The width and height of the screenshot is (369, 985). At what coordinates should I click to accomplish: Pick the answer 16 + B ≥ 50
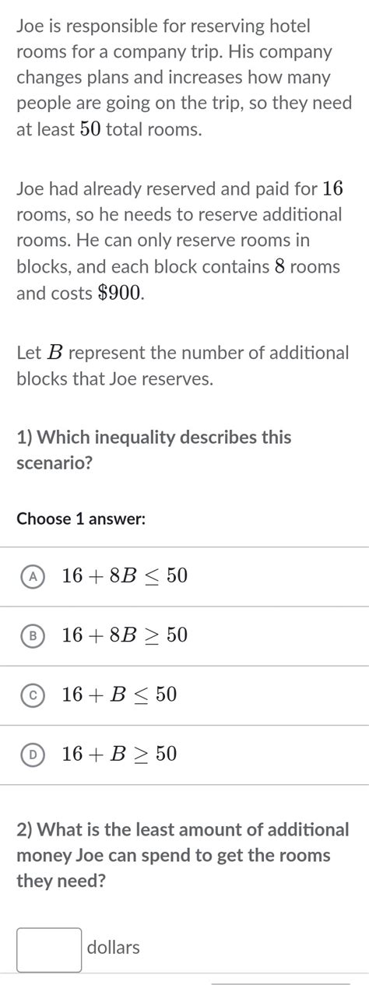[x=184, y=754]
